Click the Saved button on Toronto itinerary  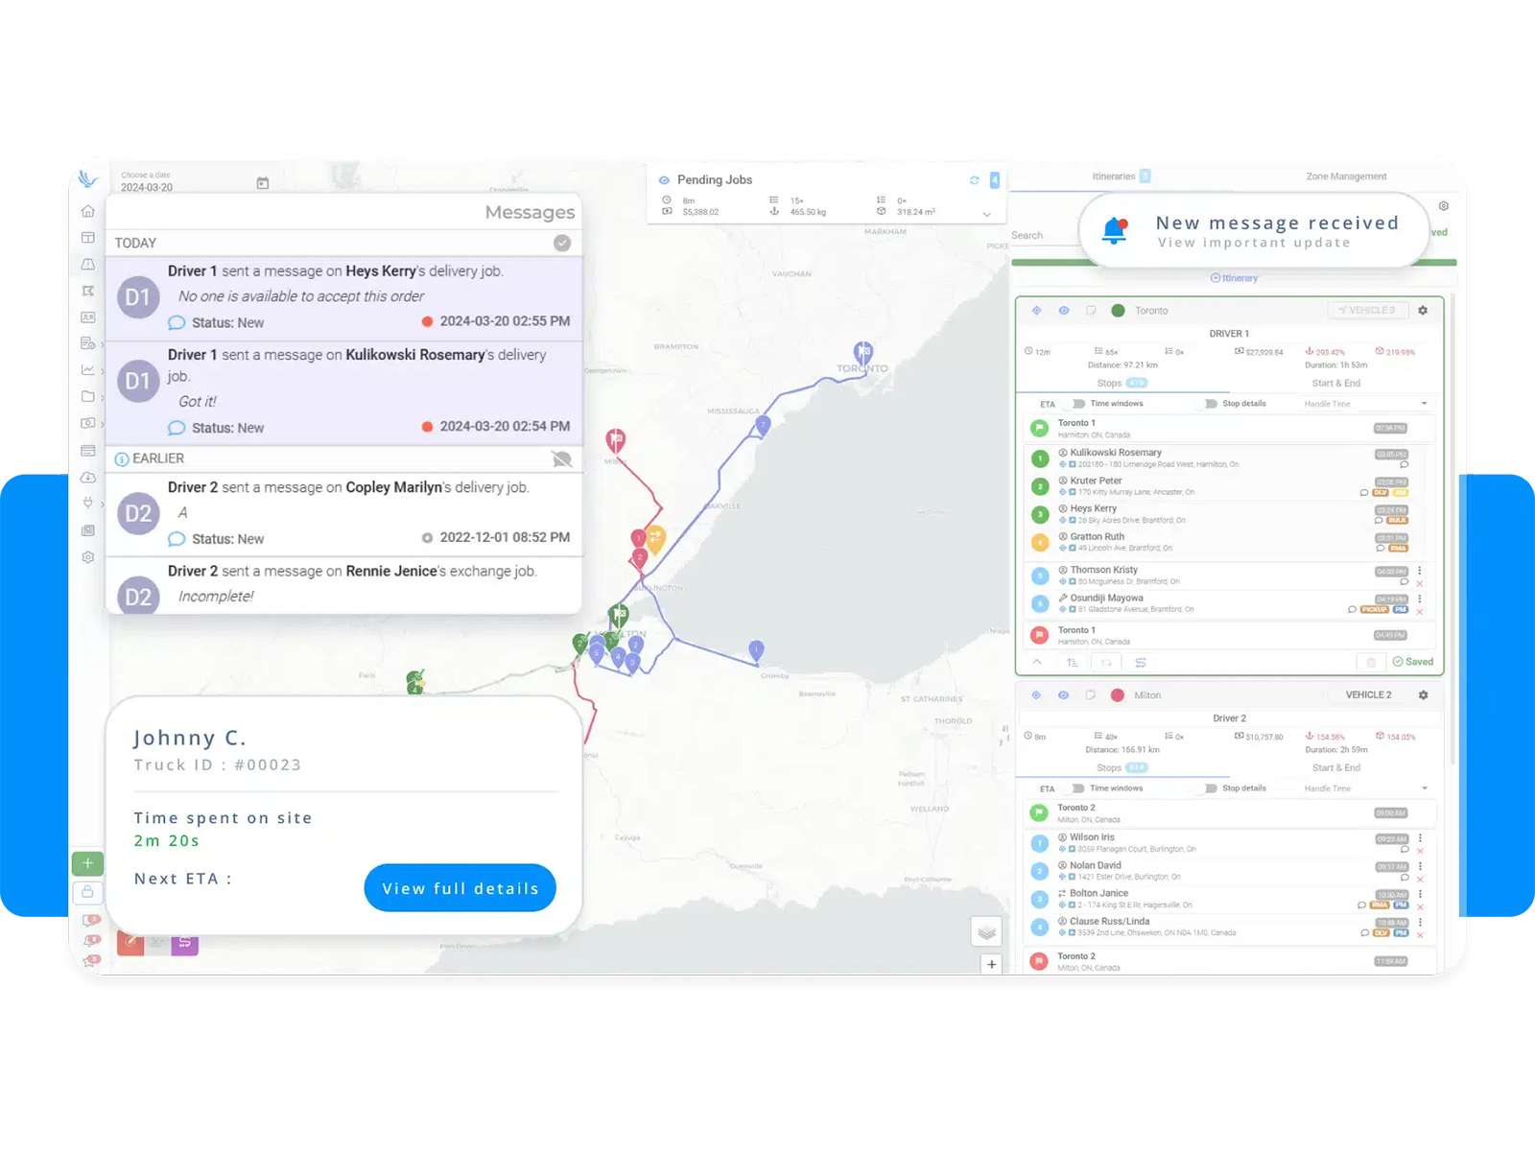coord(1411,662)
